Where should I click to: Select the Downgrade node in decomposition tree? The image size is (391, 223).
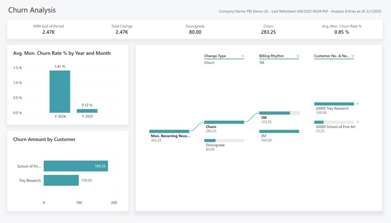tap(224, 141)
